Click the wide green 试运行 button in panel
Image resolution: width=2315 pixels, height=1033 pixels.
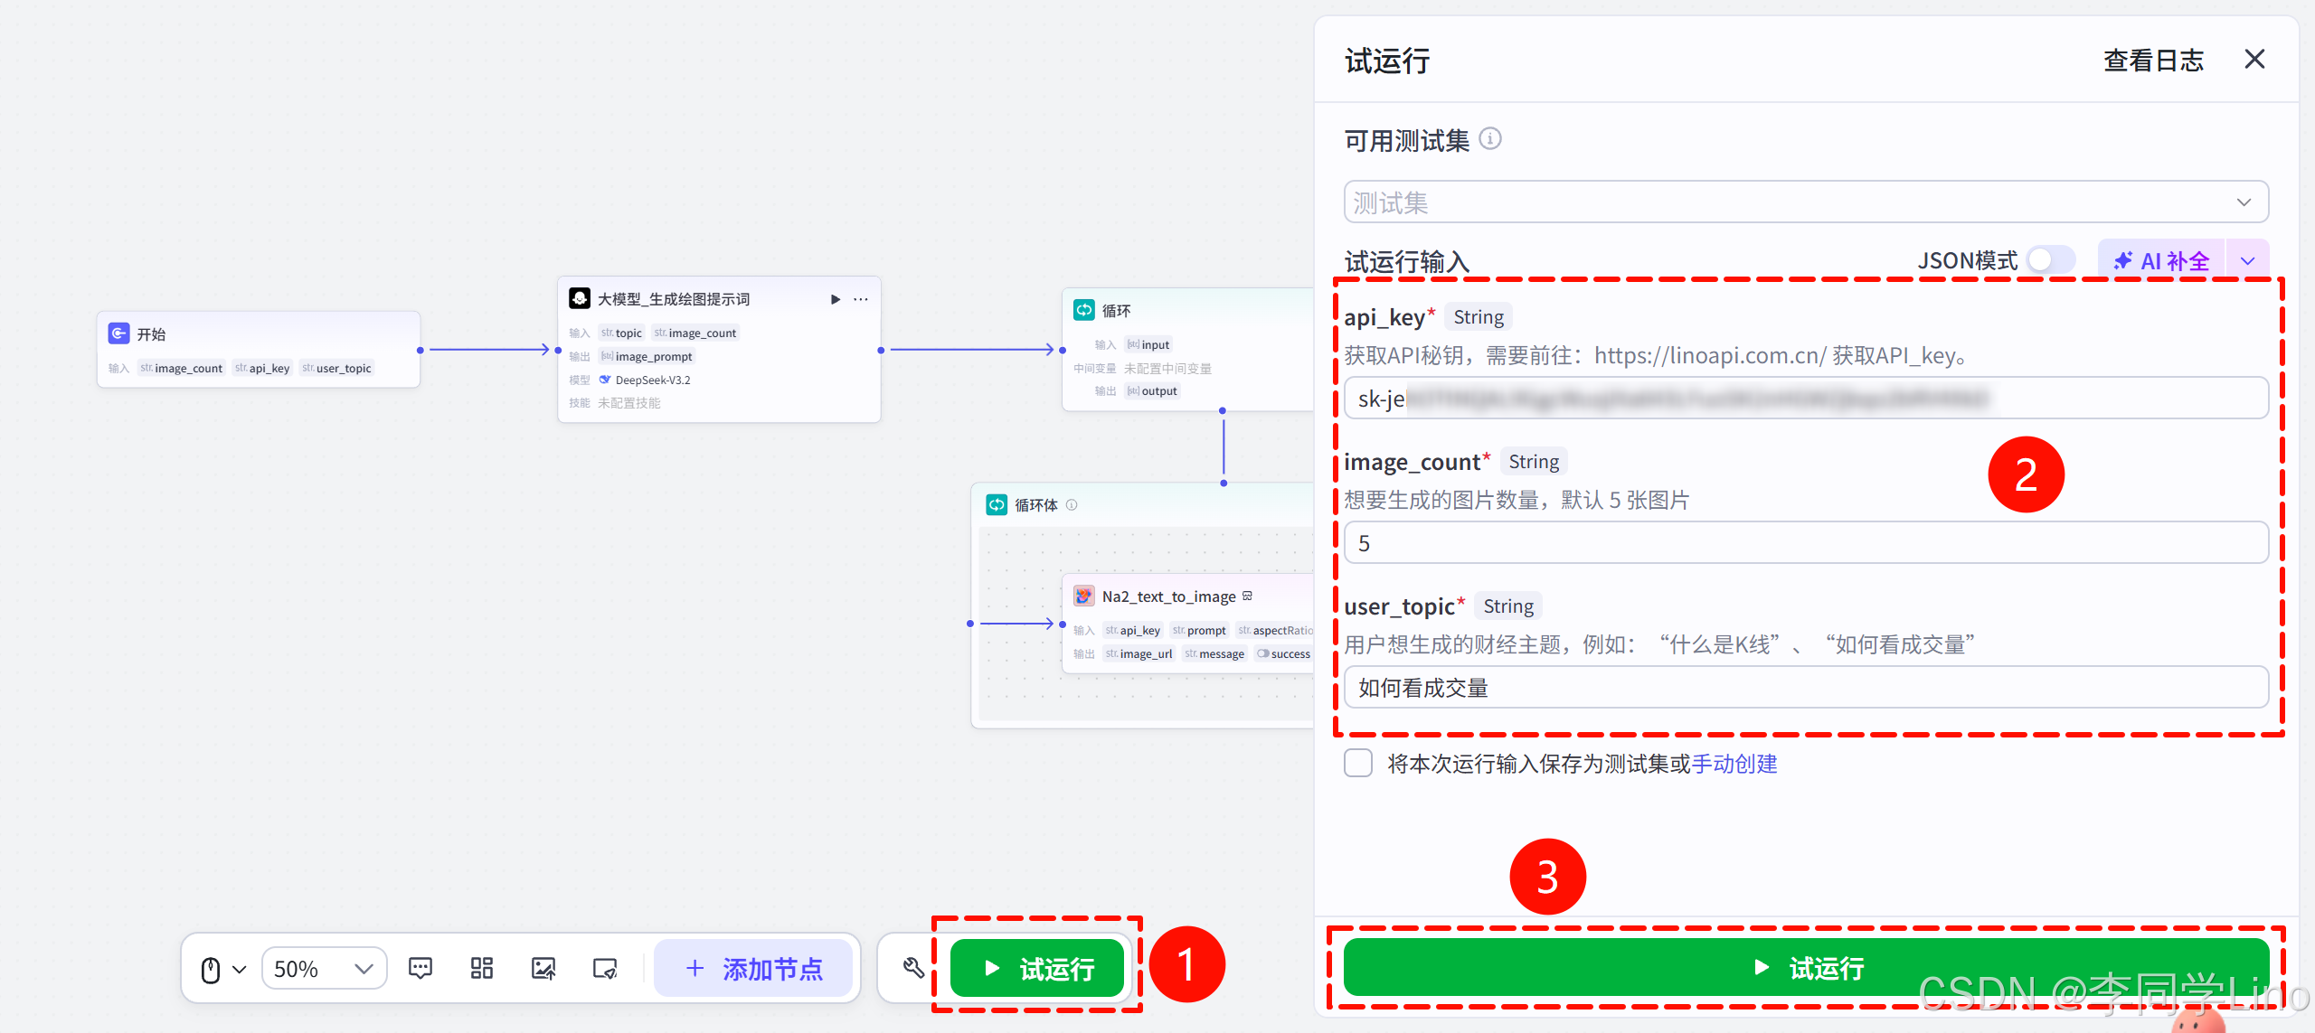point(1805,968)
